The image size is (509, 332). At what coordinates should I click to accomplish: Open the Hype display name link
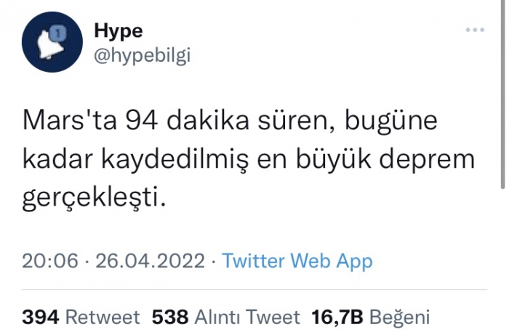tap(118, 32)
